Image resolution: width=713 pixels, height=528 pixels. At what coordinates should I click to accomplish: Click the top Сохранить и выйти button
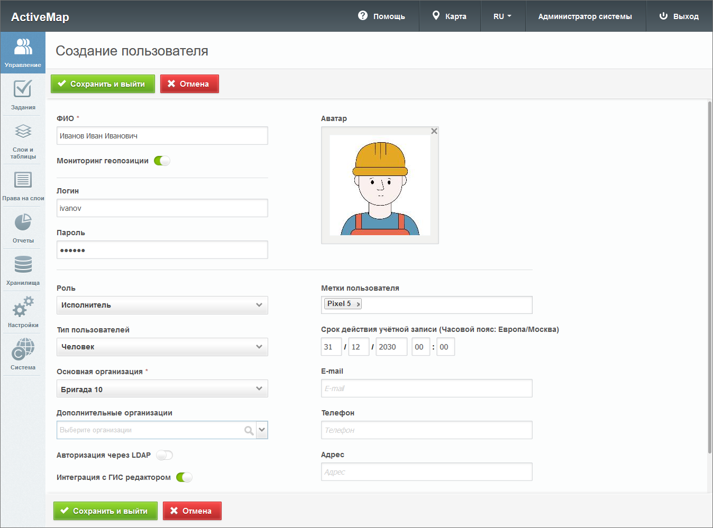tap(103, 84)
